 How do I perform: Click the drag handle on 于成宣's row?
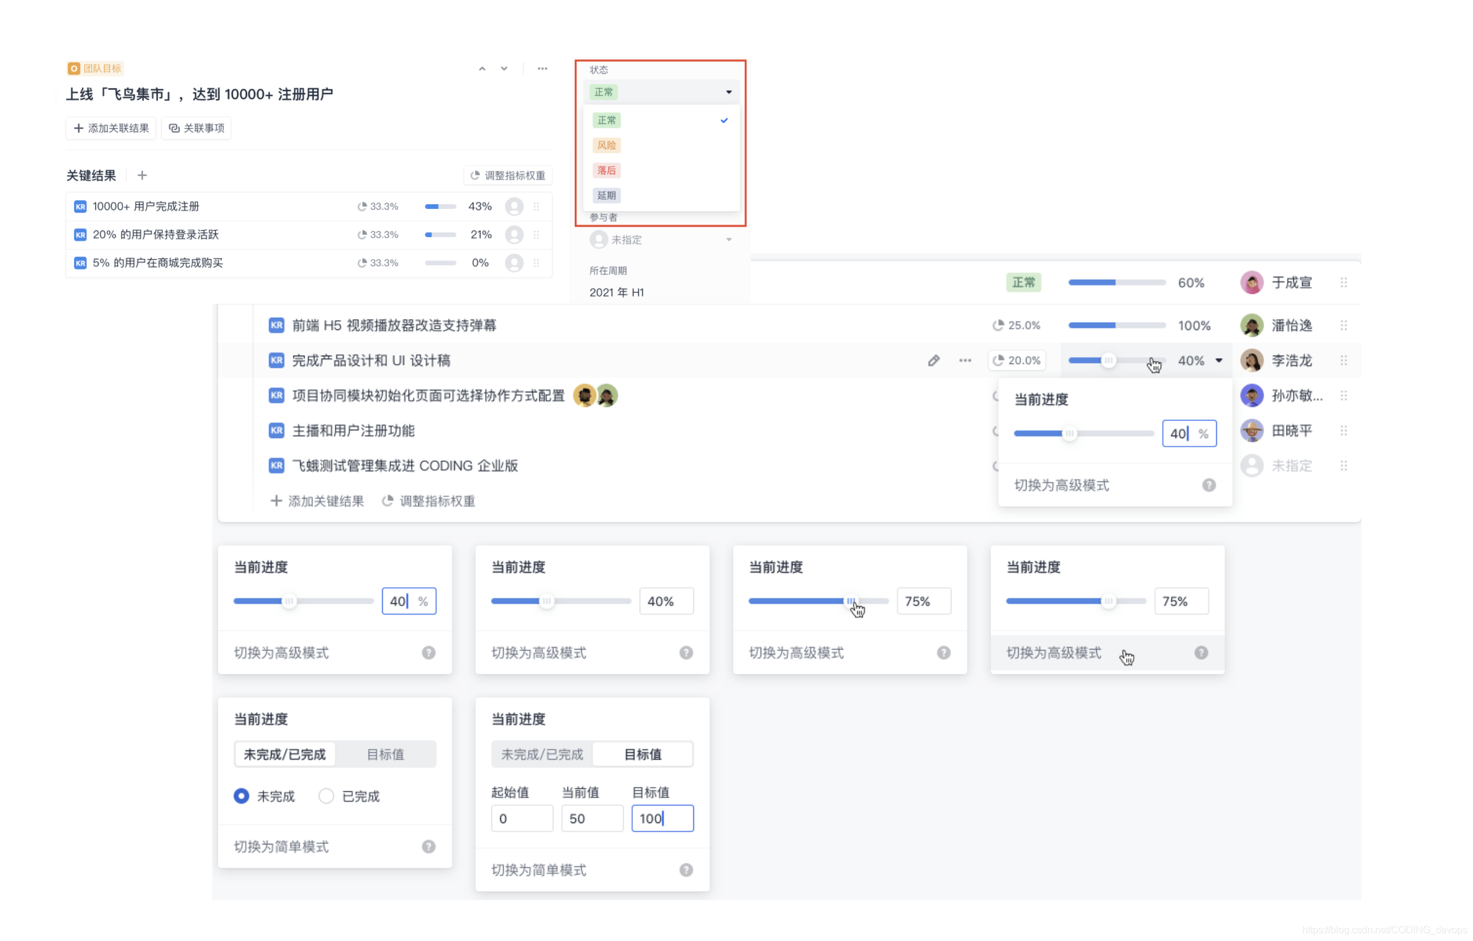coord(1344,282)
